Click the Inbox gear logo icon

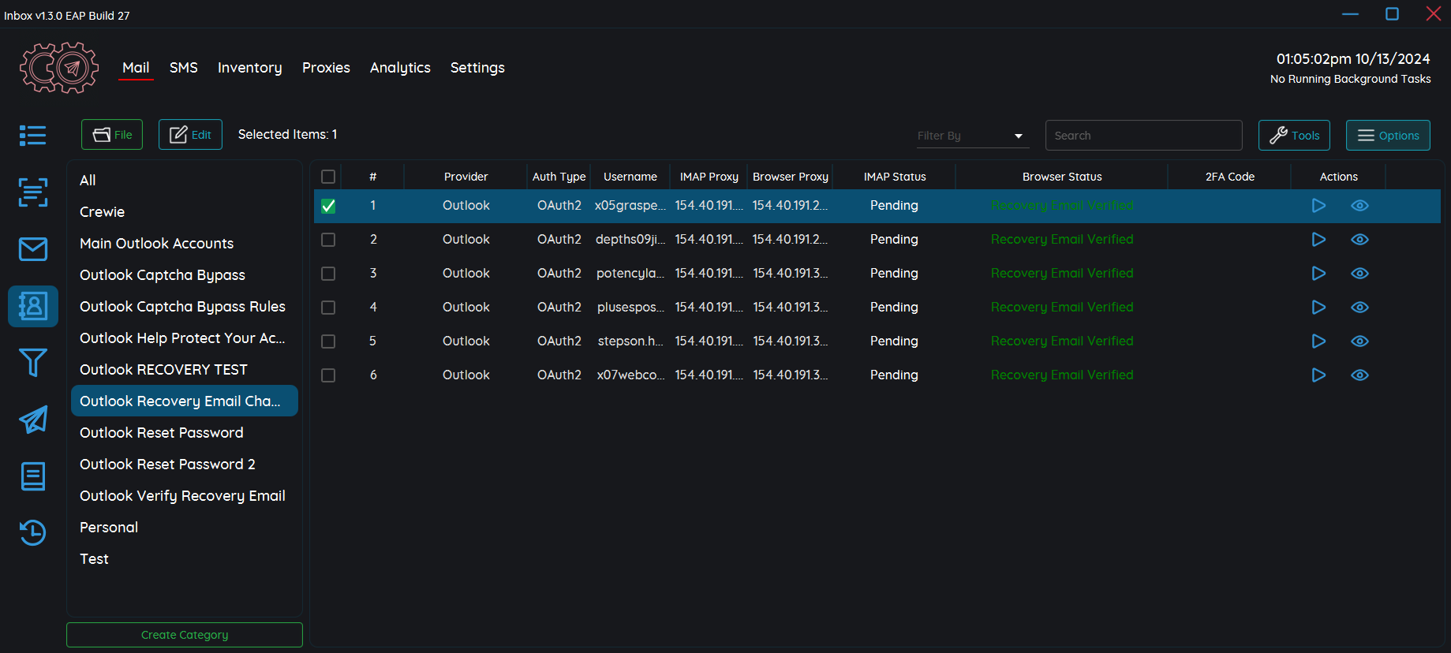click(x=59, y=68)
